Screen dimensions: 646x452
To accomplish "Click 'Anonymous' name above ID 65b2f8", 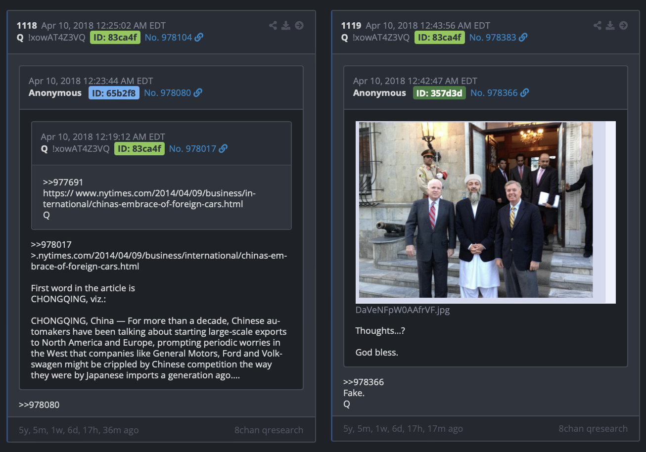I will 55,92.
